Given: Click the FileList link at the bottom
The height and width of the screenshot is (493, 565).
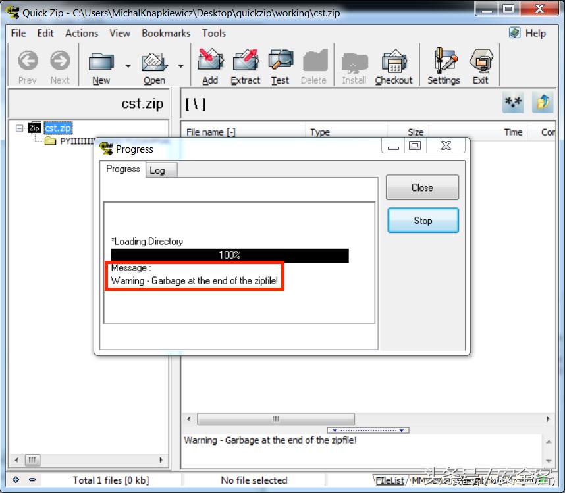Looking at the screenshot, I should [389, 480].
